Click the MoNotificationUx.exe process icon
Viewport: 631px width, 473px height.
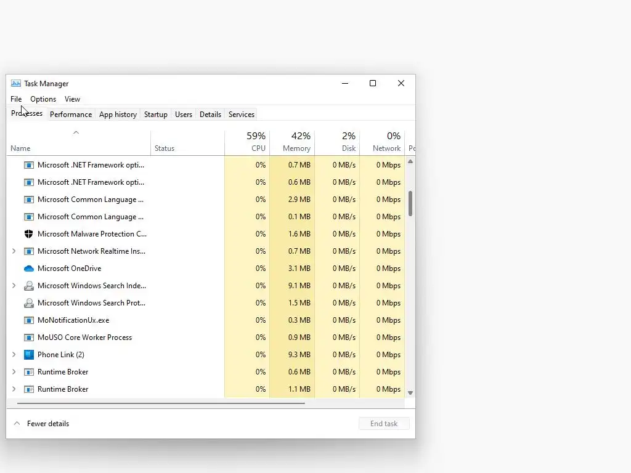(x=28, y=320)
